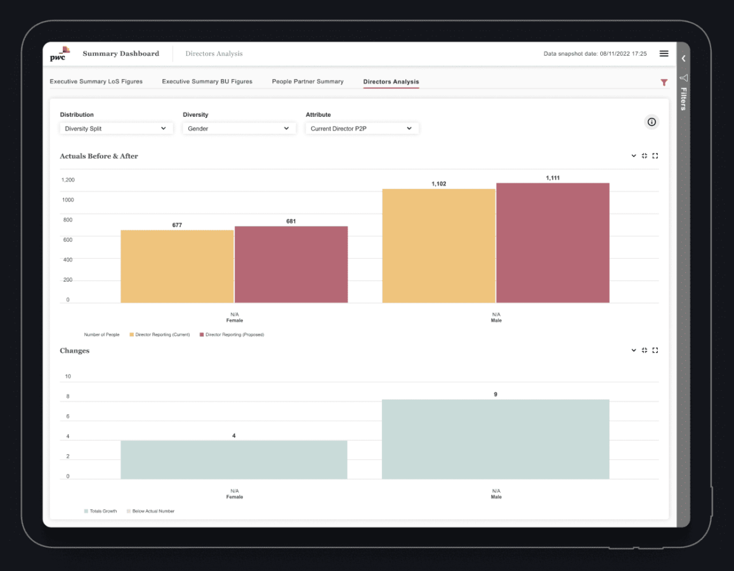Click the Summary Dashboard title link
This screenshot has height=571, width=734.
click(x=121, y=54)
